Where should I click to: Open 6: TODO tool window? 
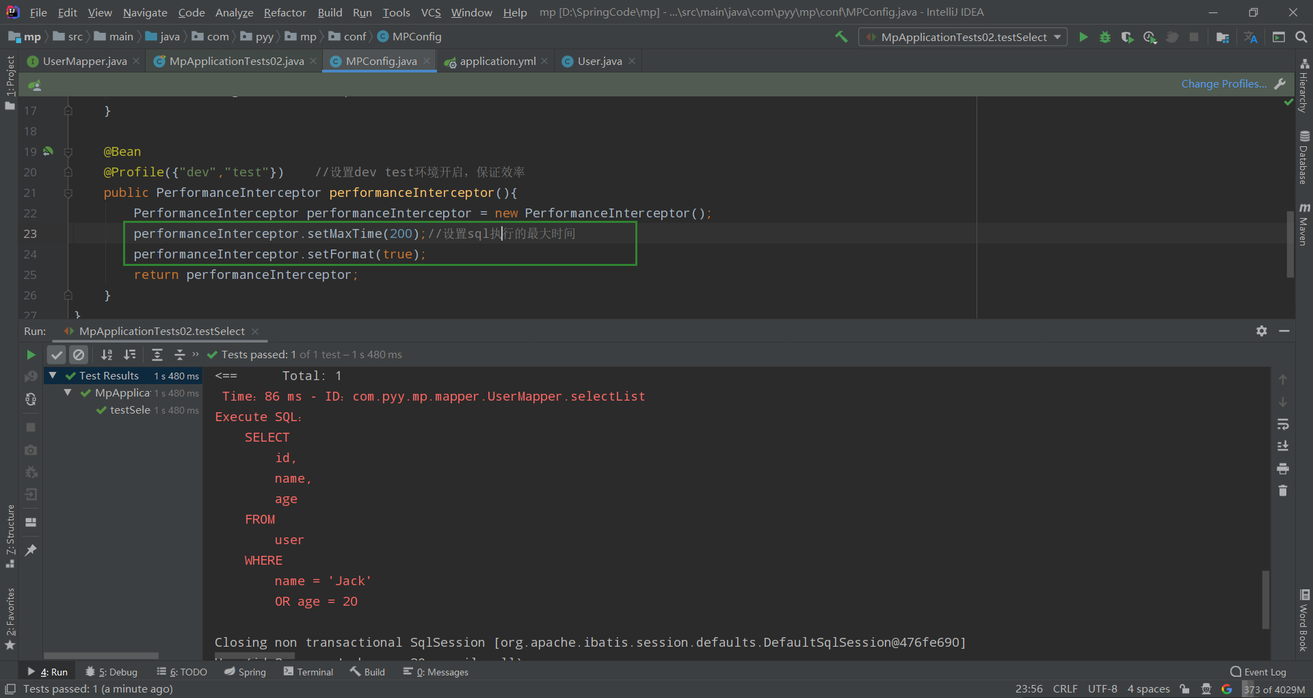pos(182,672)
